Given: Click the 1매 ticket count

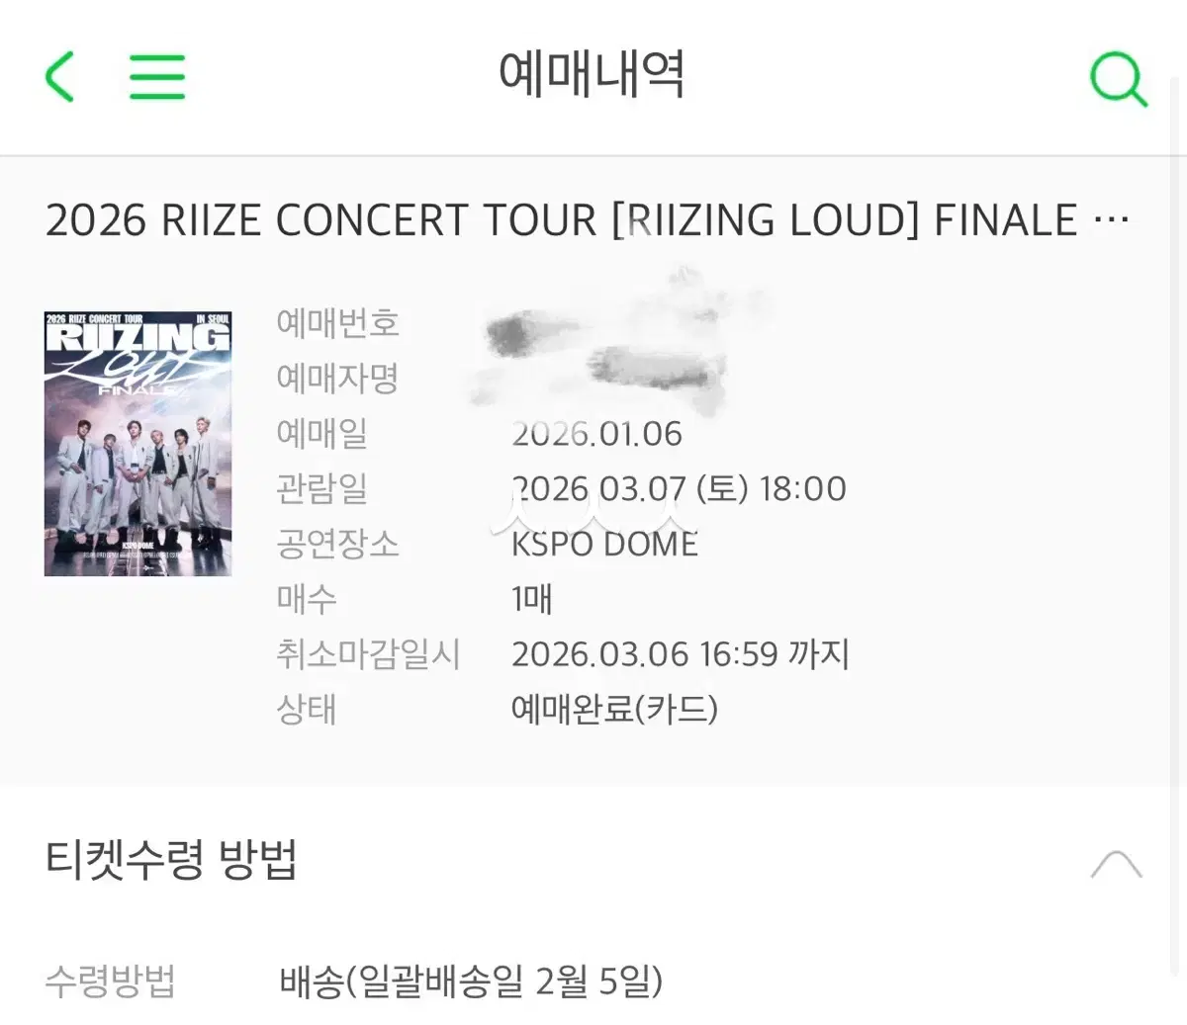Looking at the screenshot, I should coord(532,599).
